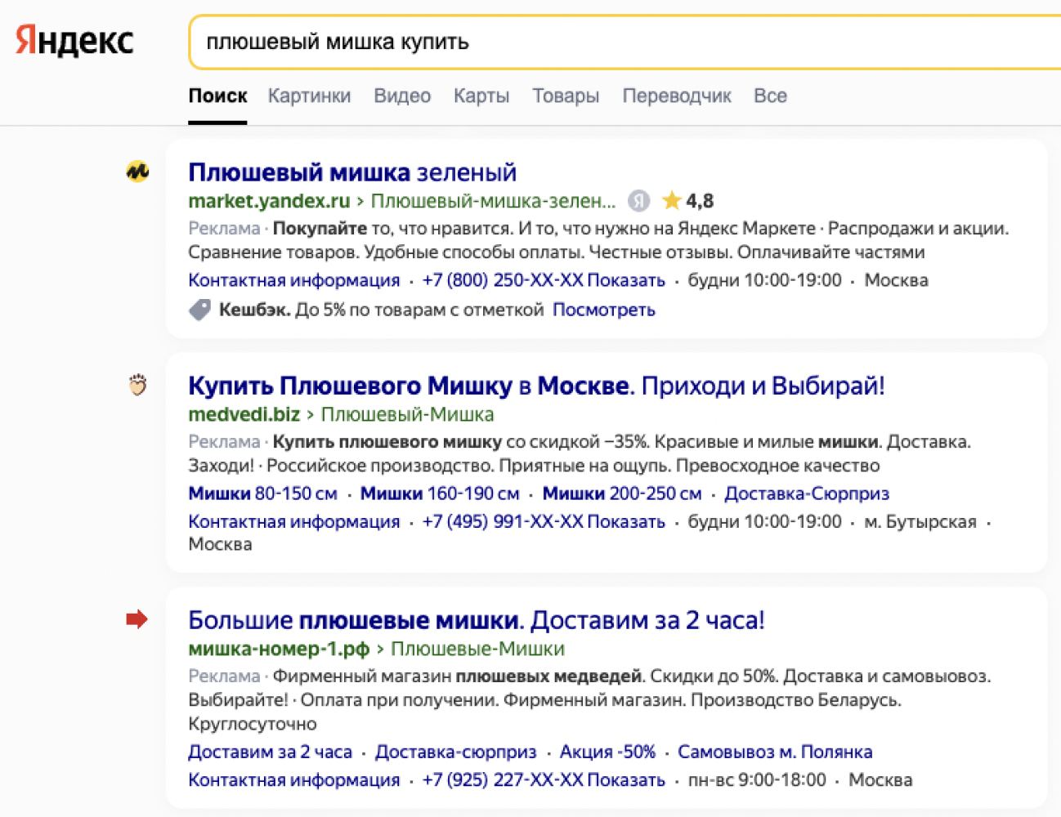
Task: Open Купить Плюшевого Мишку в Москве title
Action: pyautogui.click(x=536, y=386)
